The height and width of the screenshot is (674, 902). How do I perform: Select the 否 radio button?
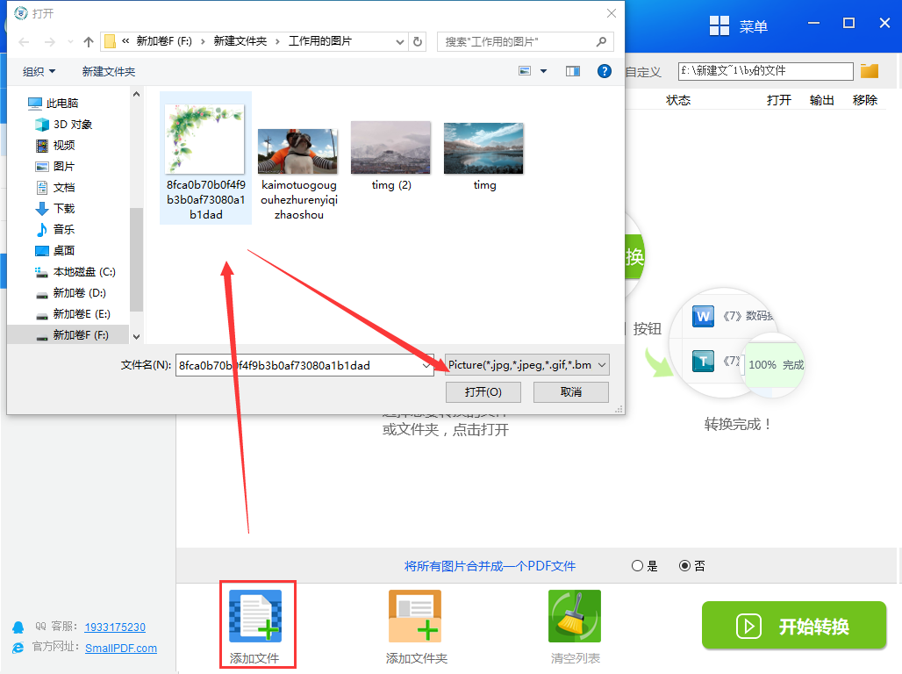[685, 566]
